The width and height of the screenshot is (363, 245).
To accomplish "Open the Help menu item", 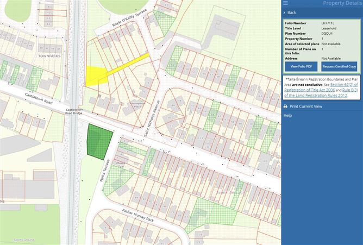I will 287,115.
